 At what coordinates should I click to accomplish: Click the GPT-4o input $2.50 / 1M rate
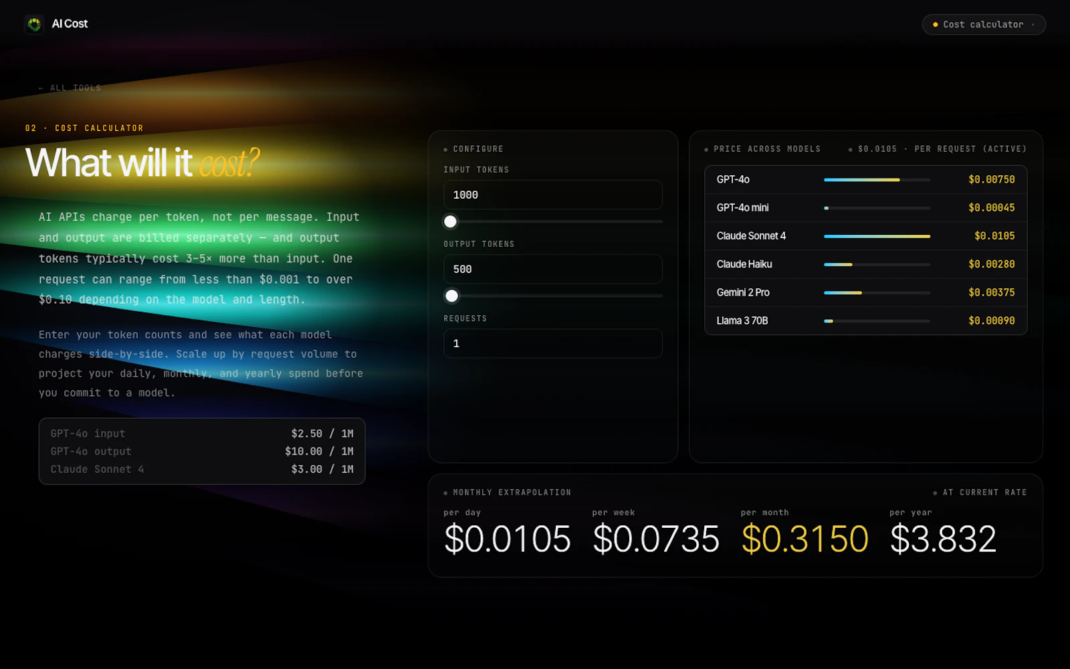[x=322, y=434]
